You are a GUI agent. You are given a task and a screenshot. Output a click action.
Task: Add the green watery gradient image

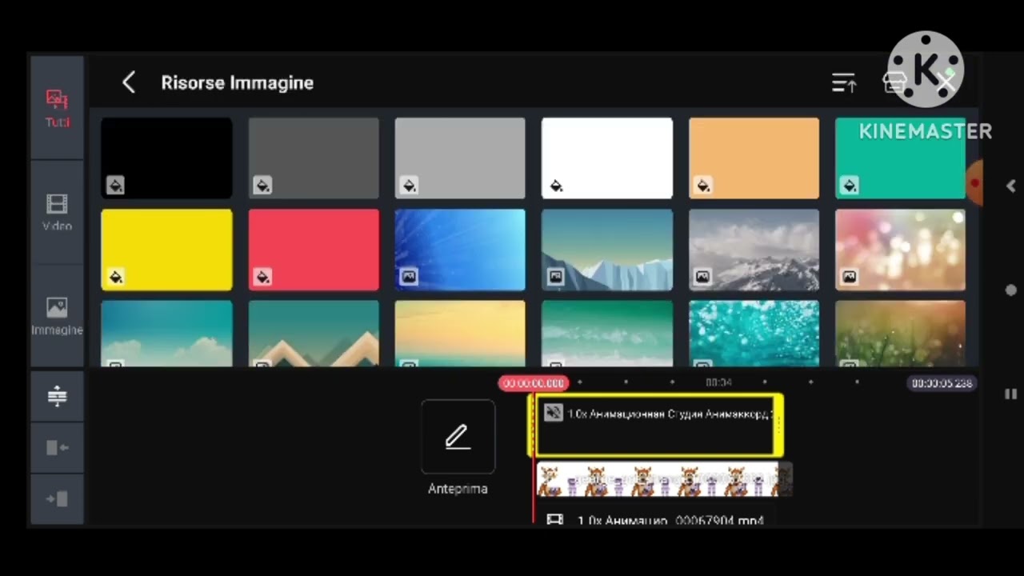click(607, 334)
